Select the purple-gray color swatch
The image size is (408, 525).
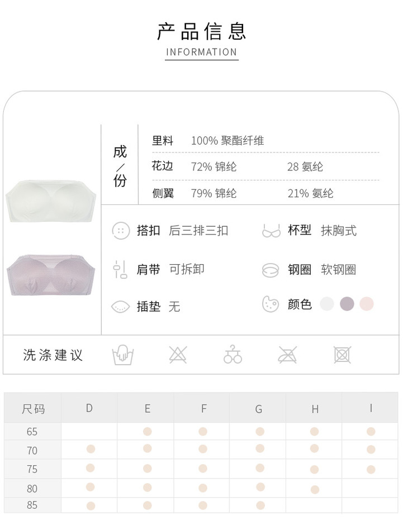[x=347, y=304]
